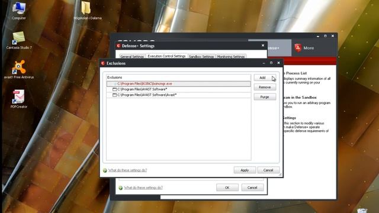Open Exclusions 'What do these settings do?' link
Image resolution: width=379 pixels, height=213 pixels.
127,170
